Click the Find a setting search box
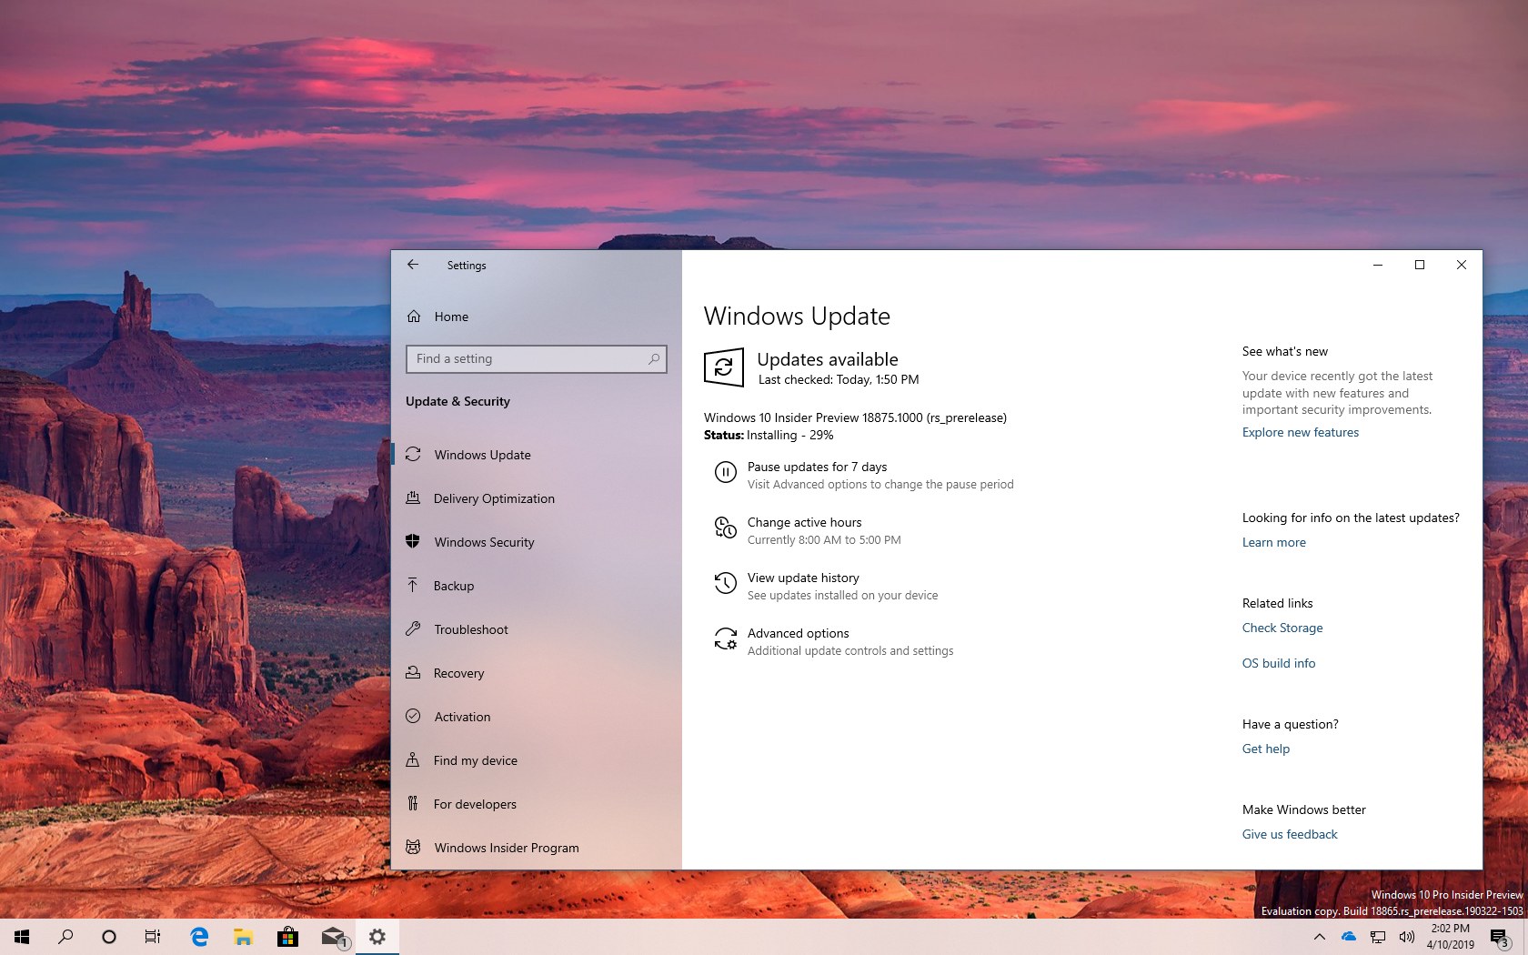Viewport: 1528px width, 955px height. click(x=536, y=358)
